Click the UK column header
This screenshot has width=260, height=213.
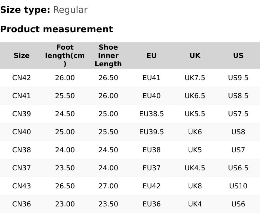point(195,56)
